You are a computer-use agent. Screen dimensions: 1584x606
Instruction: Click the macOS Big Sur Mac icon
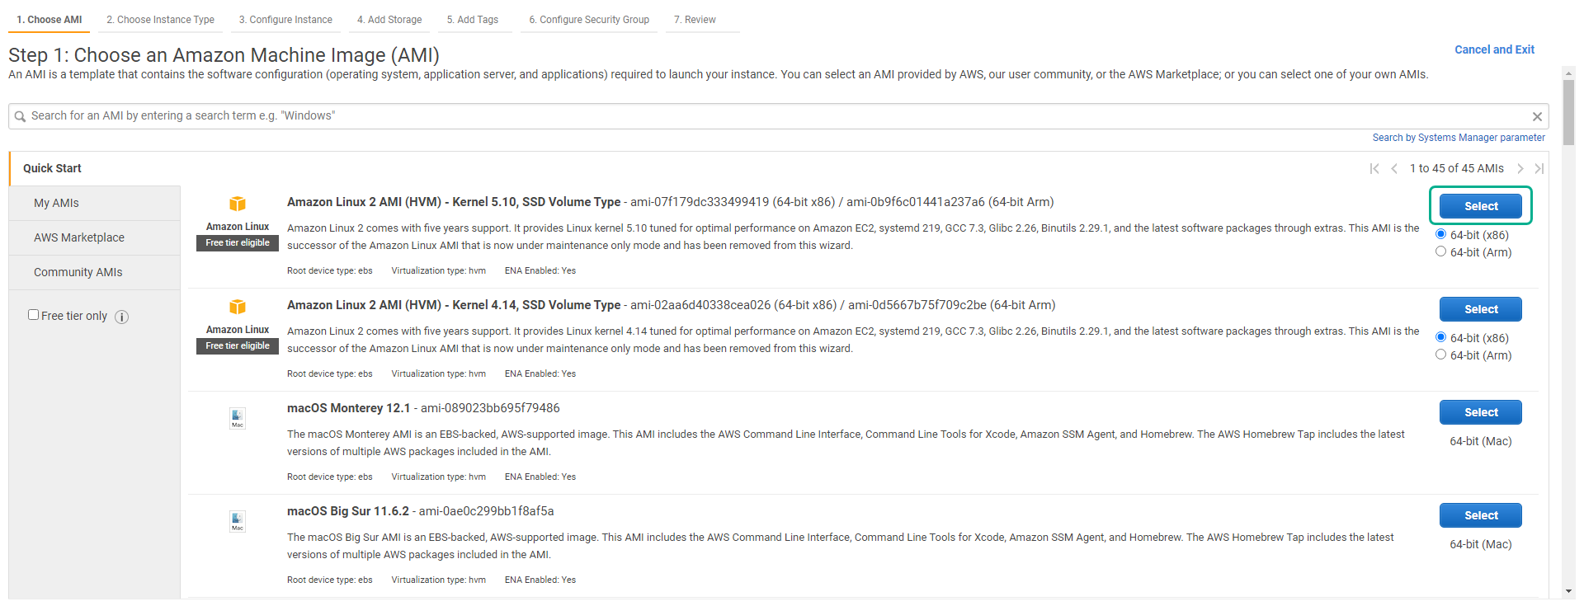pos(238,521)
